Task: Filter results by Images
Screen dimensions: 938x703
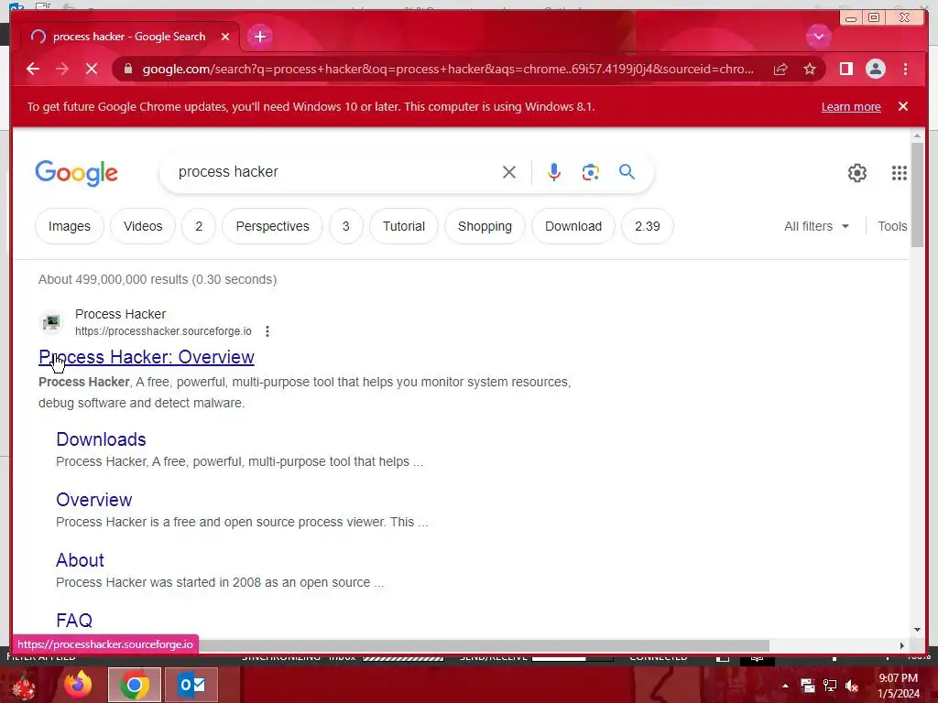Action: coord(70,227)
